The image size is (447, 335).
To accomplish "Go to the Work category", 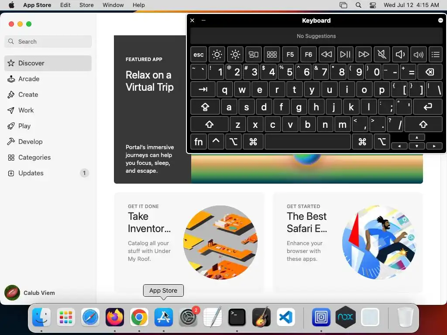I will [x=48, y=110].
